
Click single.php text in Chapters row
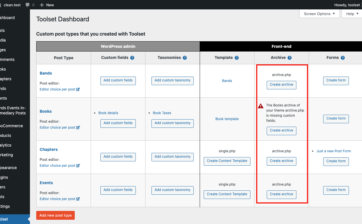pos(227,151)
